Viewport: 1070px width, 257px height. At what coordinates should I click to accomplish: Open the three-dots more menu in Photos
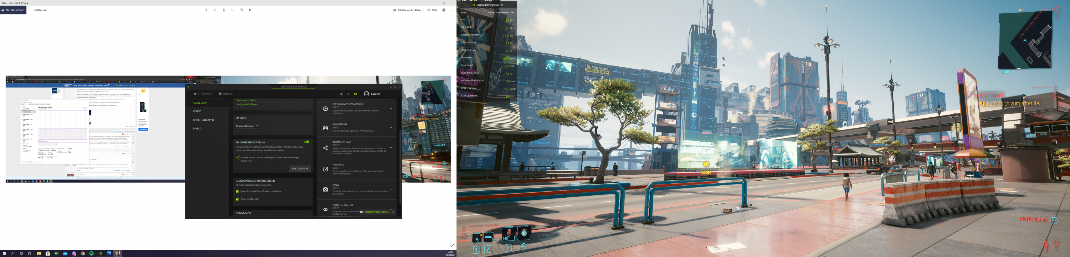(x=452, y=10)
